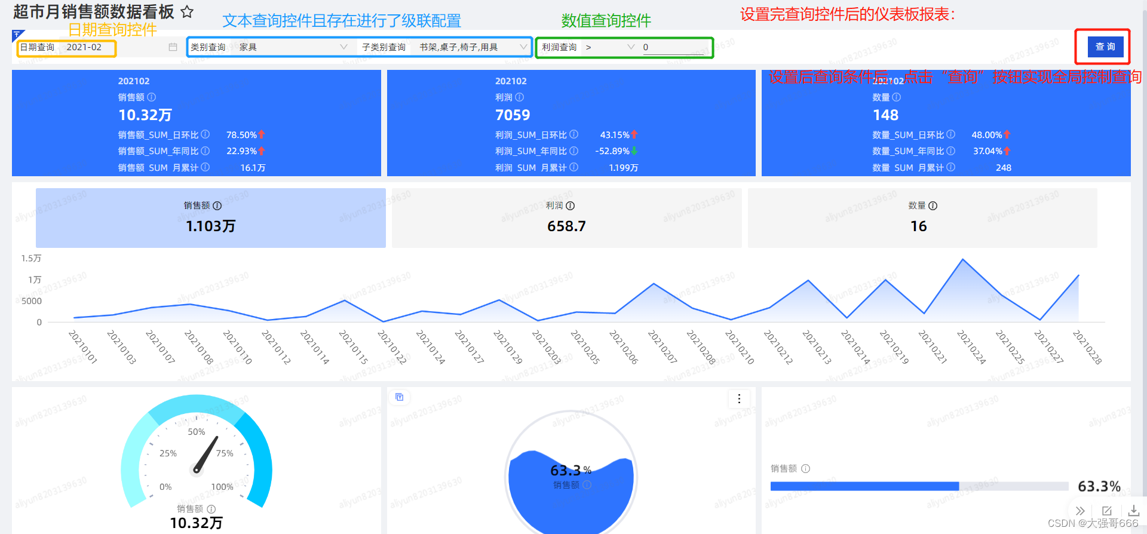Expand the 类别查询 dropdown showing 家具
Screen dimensions: 1147x534
293,47
